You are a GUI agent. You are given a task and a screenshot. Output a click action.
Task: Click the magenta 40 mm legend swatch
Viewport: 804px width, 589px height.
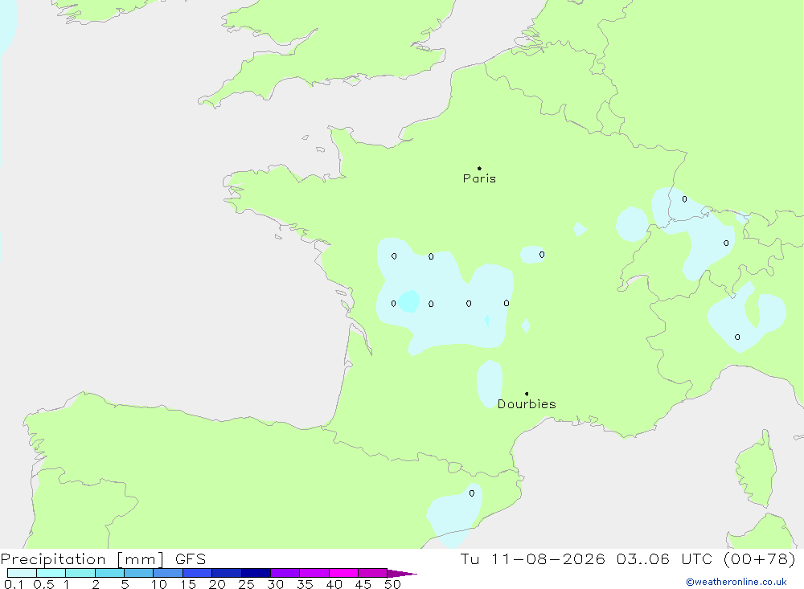pos(343,573)
